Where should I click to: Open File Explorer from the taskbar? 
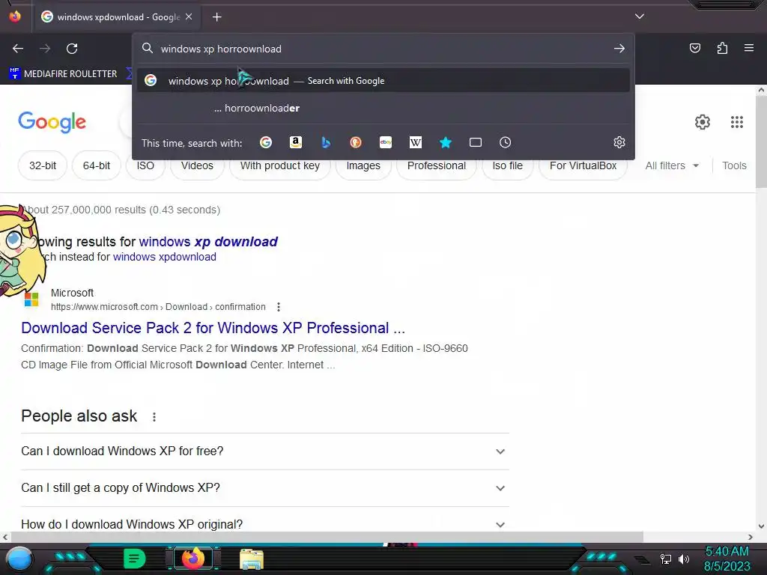pyautogui.click(x=252, y=559)
